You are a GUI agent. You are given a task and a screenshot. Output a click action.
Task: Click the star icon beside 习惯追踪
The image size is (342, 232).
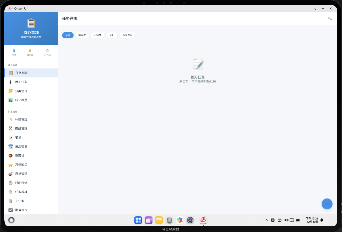pos(10,165)
